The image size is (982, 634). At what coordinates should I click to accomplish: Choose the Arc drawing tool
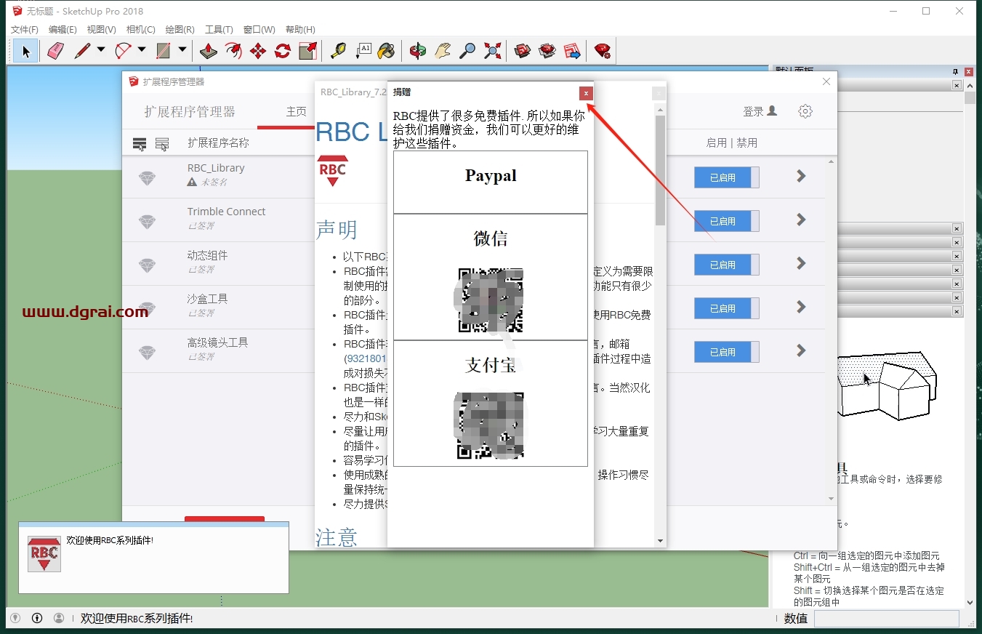coord(123,51)
